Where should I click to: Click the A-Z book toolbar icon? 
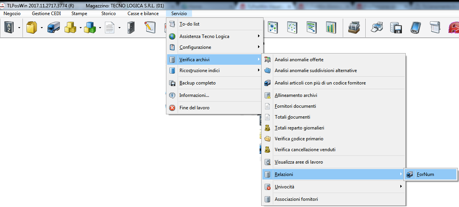[x=9, y=28]
